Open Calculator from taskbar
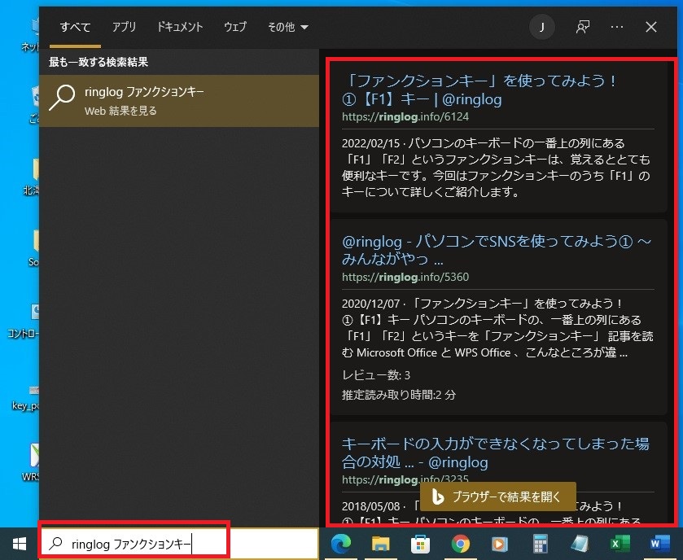 [540, 544]
